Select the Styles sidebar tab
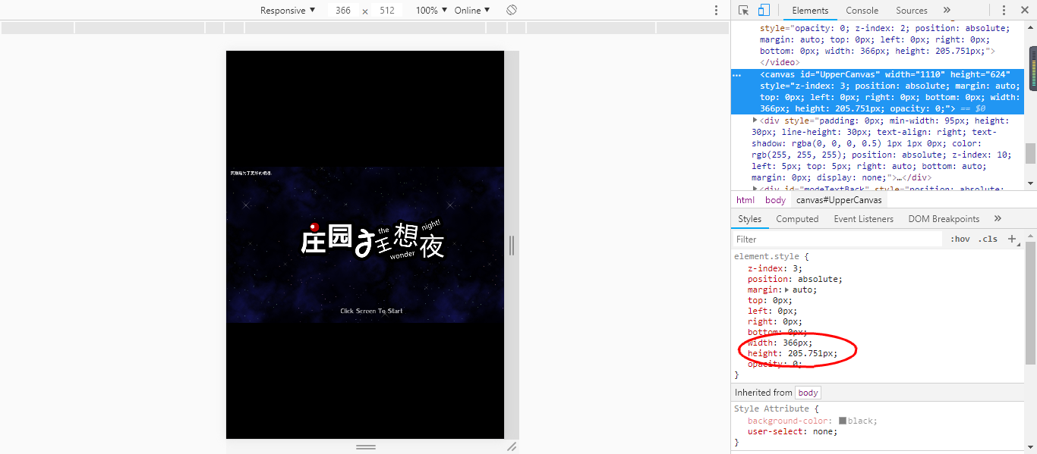The width and height of the screenshot is (1037, 454). 749,219
